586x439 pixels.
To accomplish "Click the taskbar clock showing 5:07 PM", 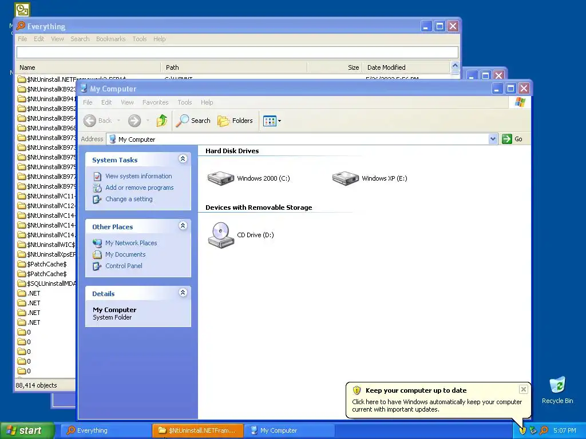I will coord(564,430).
